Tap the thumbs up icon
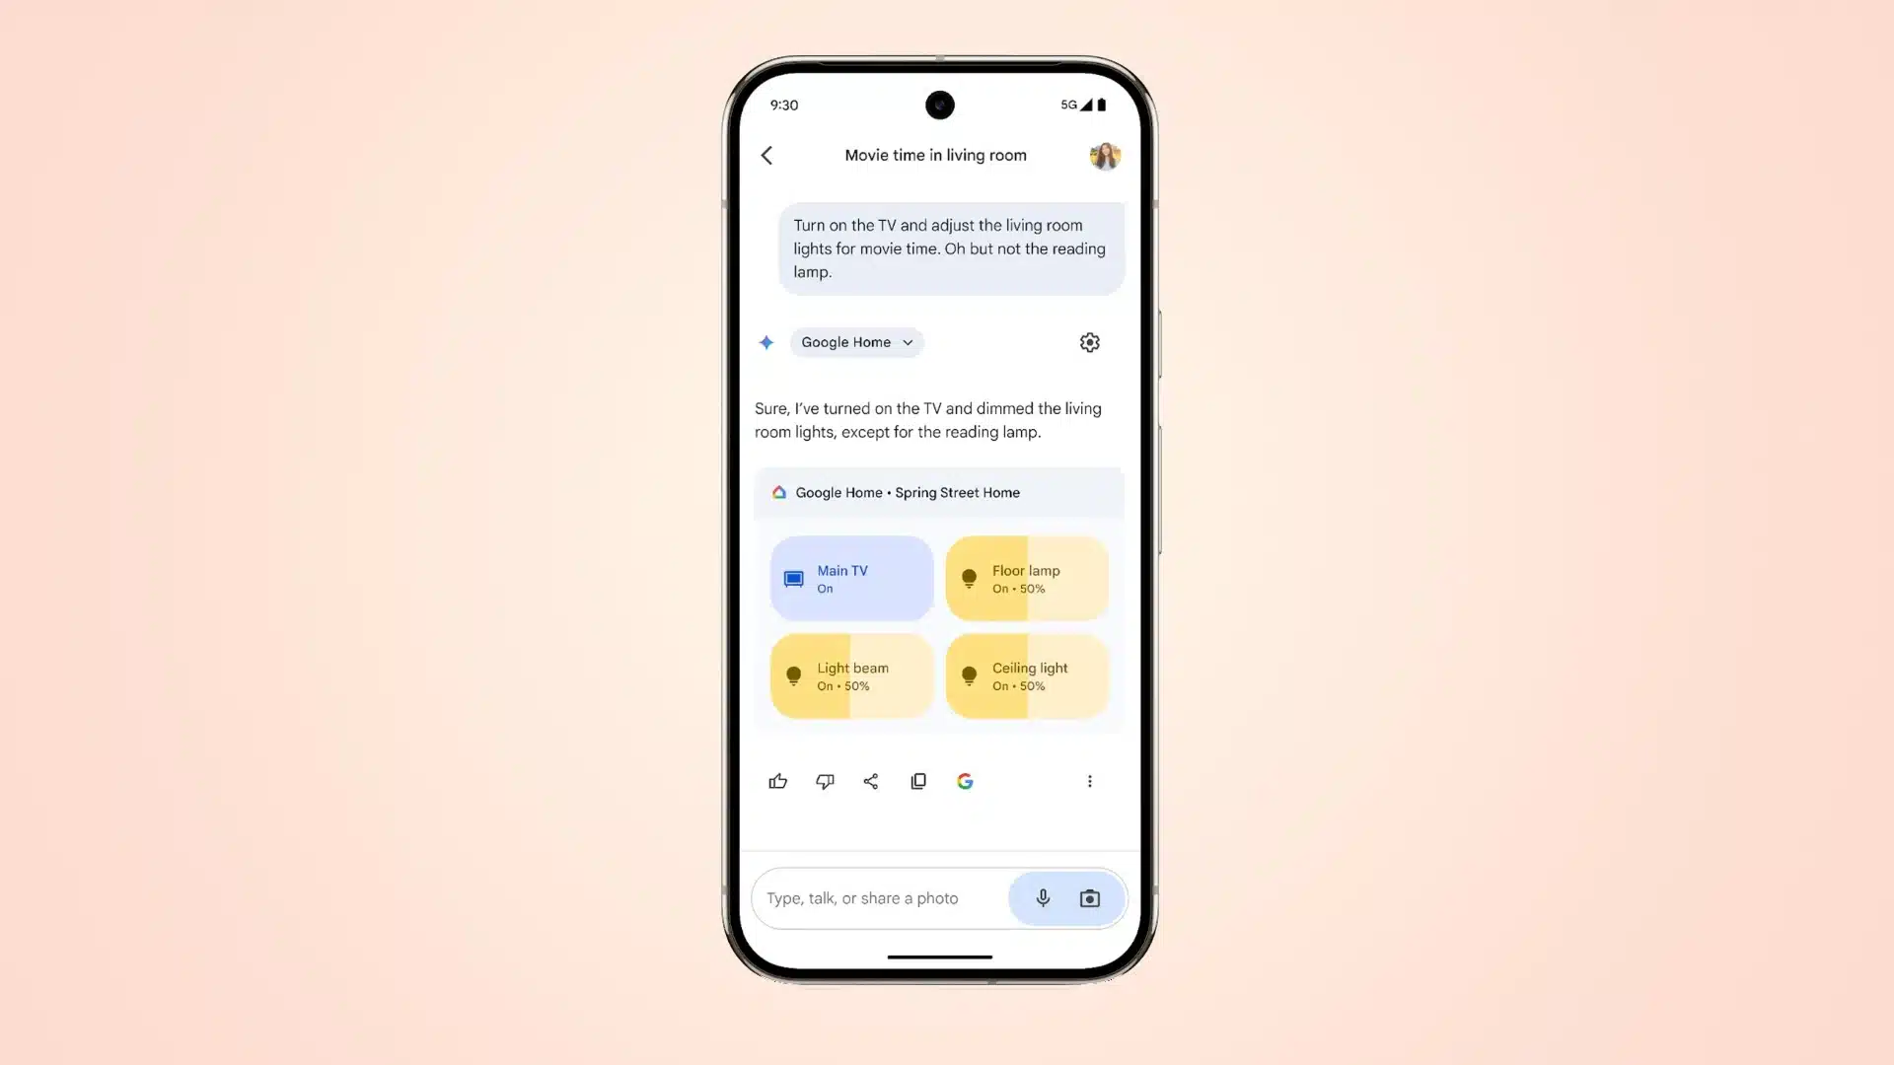Screen dimensions: 1894x1065 click(778, 780)
